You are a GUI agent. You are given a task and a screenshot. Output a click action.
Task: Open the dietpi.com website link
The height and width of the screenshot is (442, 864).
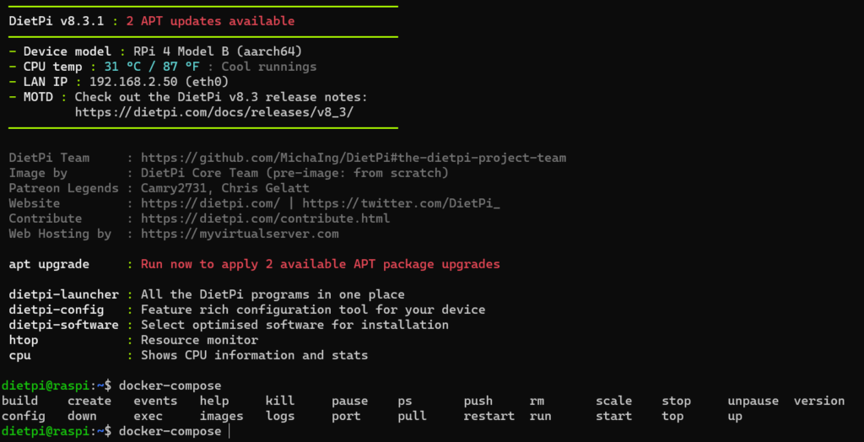coord(210,203)
